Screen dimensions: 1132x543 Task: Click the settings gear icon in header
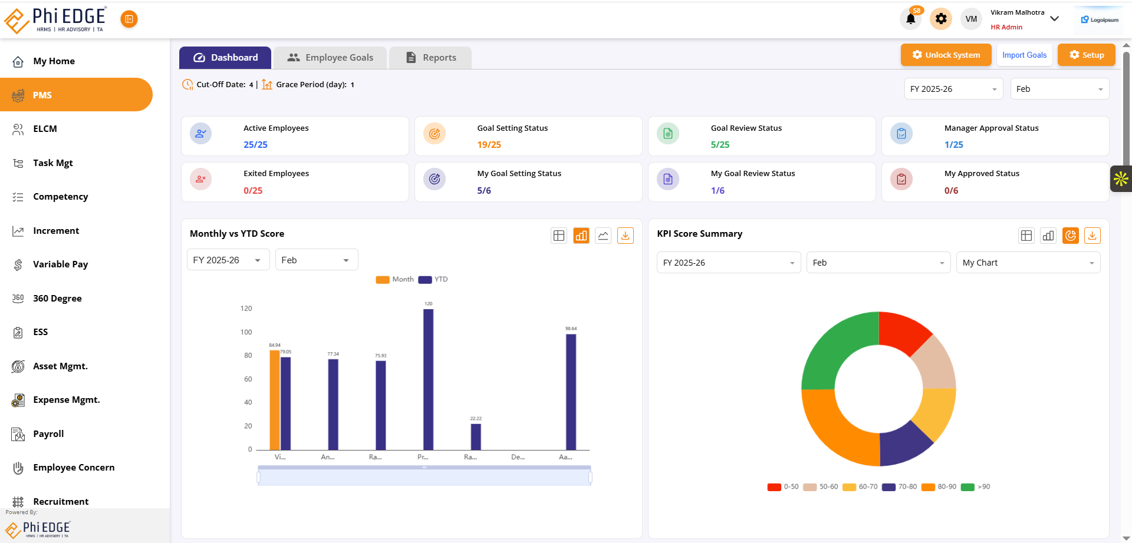click(941, 19)
